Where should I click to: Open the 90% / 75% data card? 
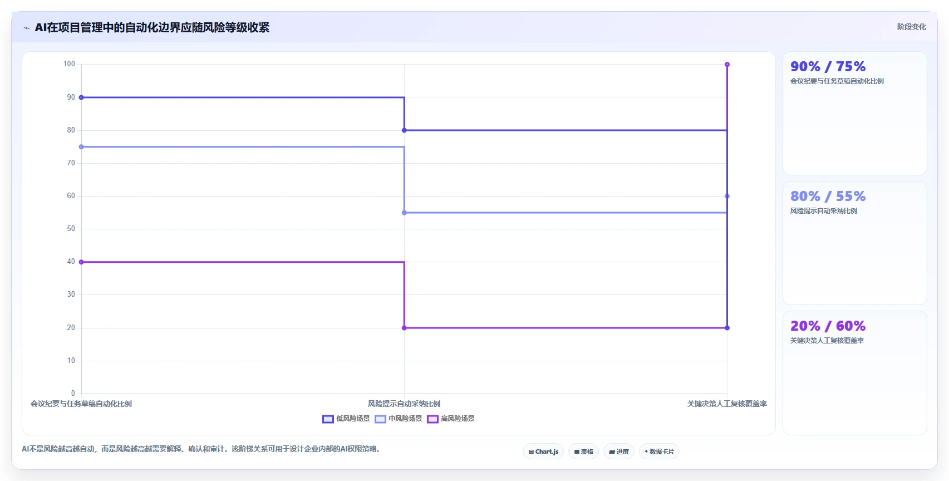tap(854, 114)
